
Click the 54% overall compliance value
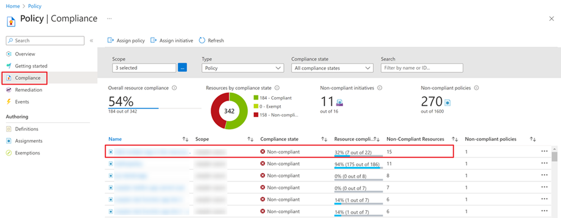121,102
